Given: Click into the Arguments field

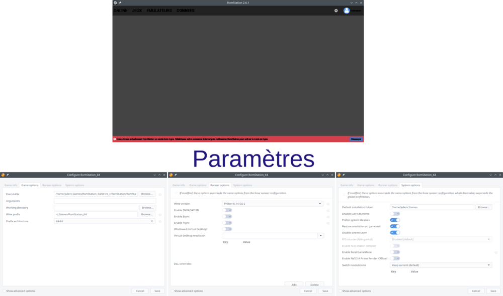Looking at the screenshot, I should point(105,201).
